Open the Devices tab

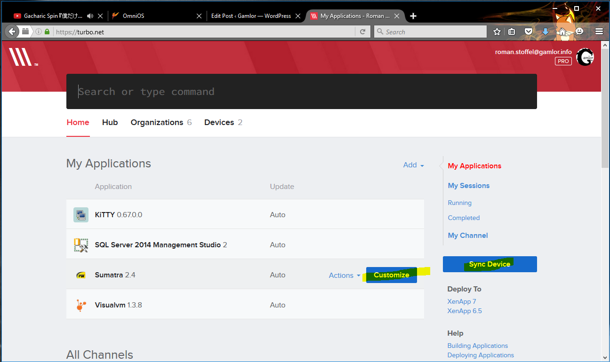tap(223, 122)
